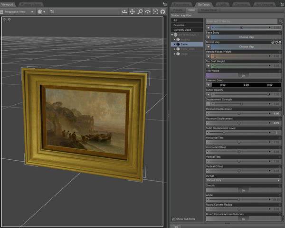The width and height of the screenshot is (285, 228).
Task: Collapse the root object tree node
Action: coord(172,35)
